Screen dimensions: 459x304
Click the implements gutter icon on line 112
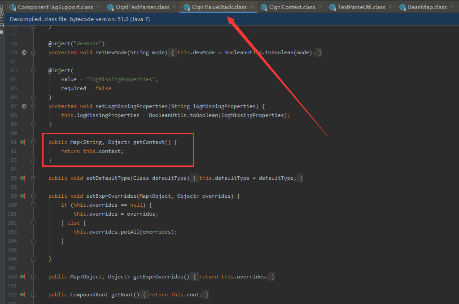[x=23, y=295]
